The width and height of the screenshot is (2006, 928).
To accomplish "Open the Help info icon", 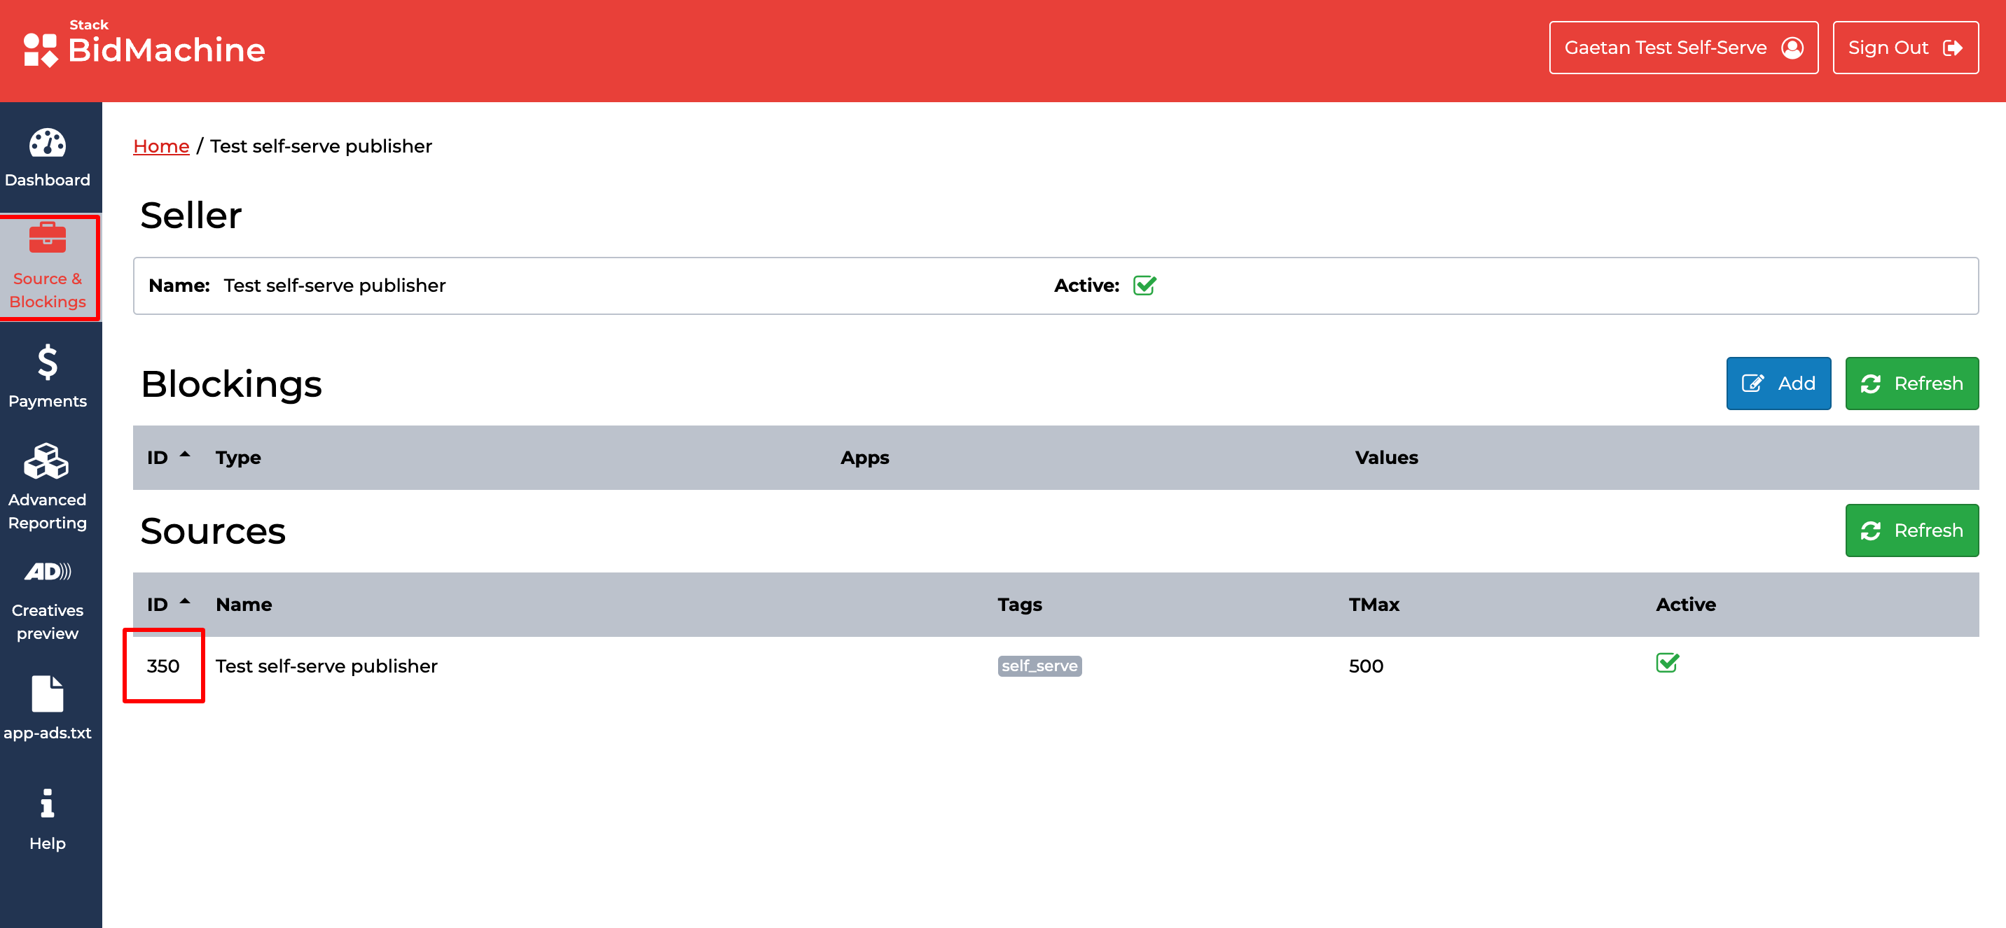I will click(x=48, y=803).
